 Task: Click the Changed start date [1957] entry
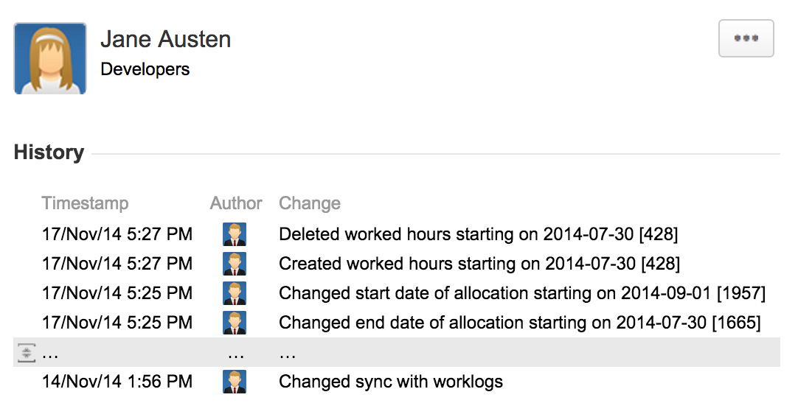coord(522,293)
